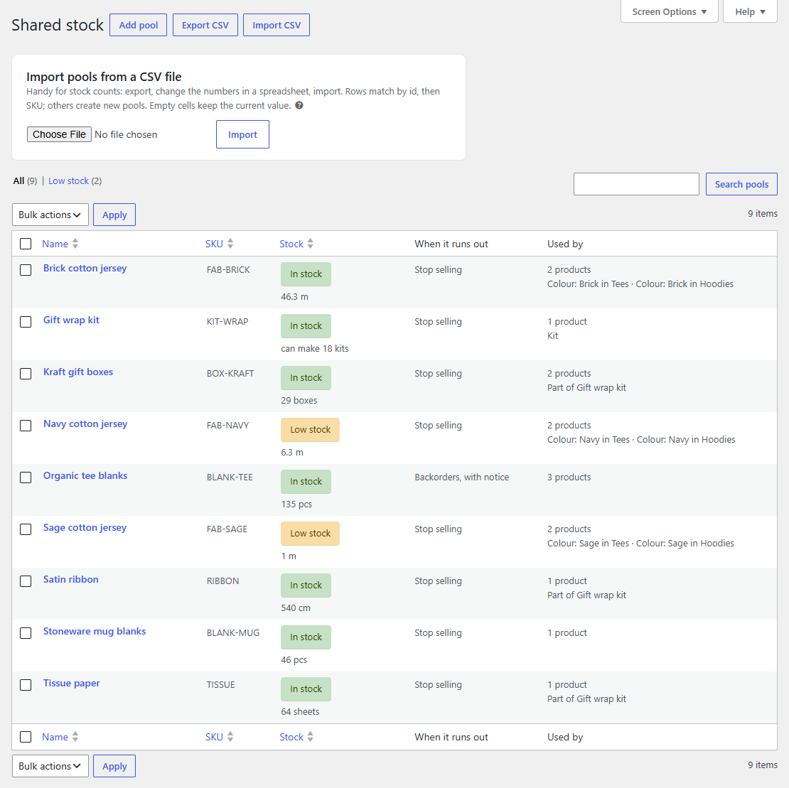The width and height of the screenshot is (789, 788).
Task: Open the Organic tee blanks pool link
Action: [85, 476]
